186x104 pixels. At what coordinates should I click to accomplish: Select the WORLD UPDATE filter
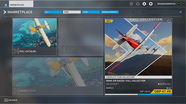(x=110, y=12)
